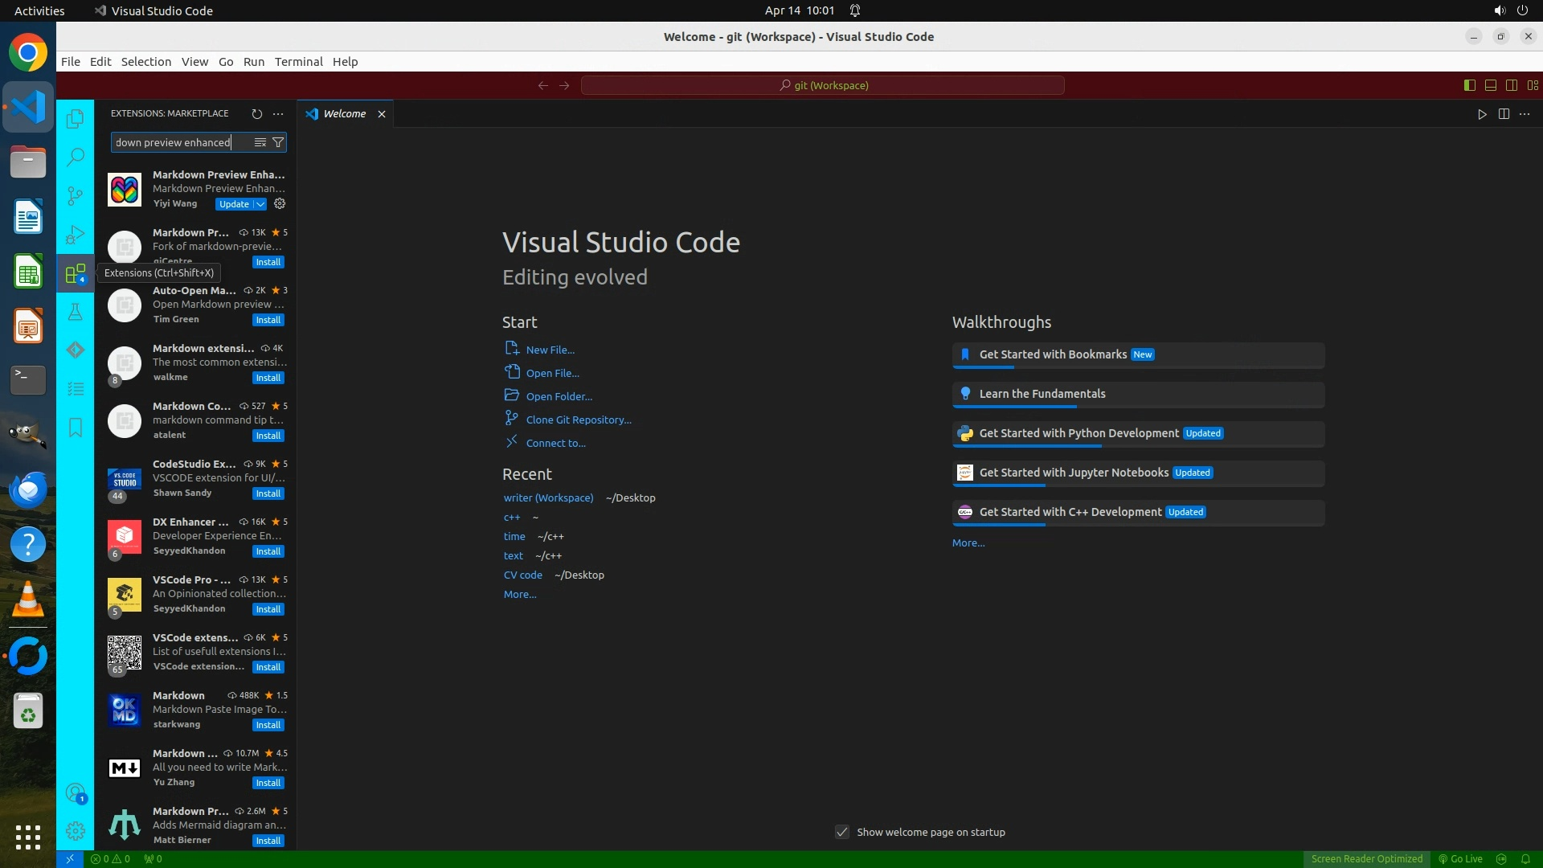1543x868 pixels.
Task: Open Manage gear for Markdown Preview Enhanced
Action: click(280, 204)
